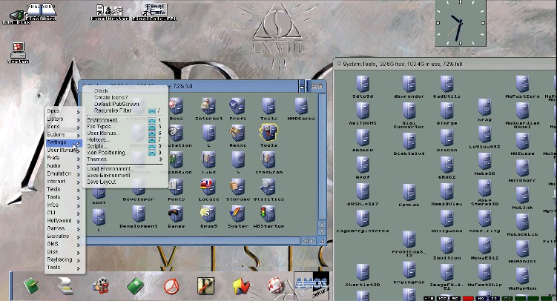This screenshot has width=557, height=301.
Task: Open the Storage drawer icon
Action: 238,188
